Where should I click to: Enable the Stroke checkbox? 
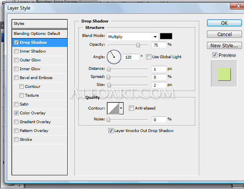point(17,139)
